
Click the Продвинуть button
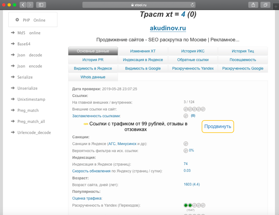click(x=218, y=126)
